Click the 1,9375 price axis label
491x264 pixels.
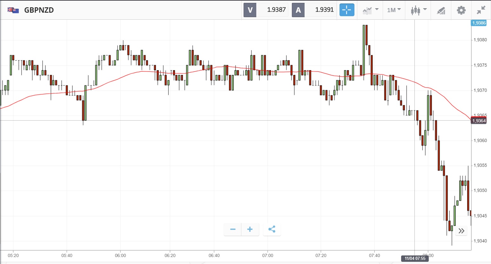(480, 65)
